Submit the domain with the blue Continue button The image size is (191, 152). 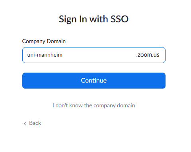[x=94, y=81]
